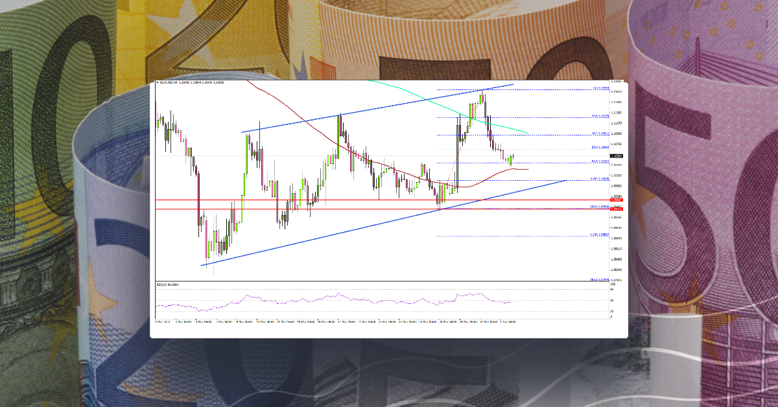
Task: Expand the EURUSD,H4 symbol dropdown arrow
Action: point(158,83)
